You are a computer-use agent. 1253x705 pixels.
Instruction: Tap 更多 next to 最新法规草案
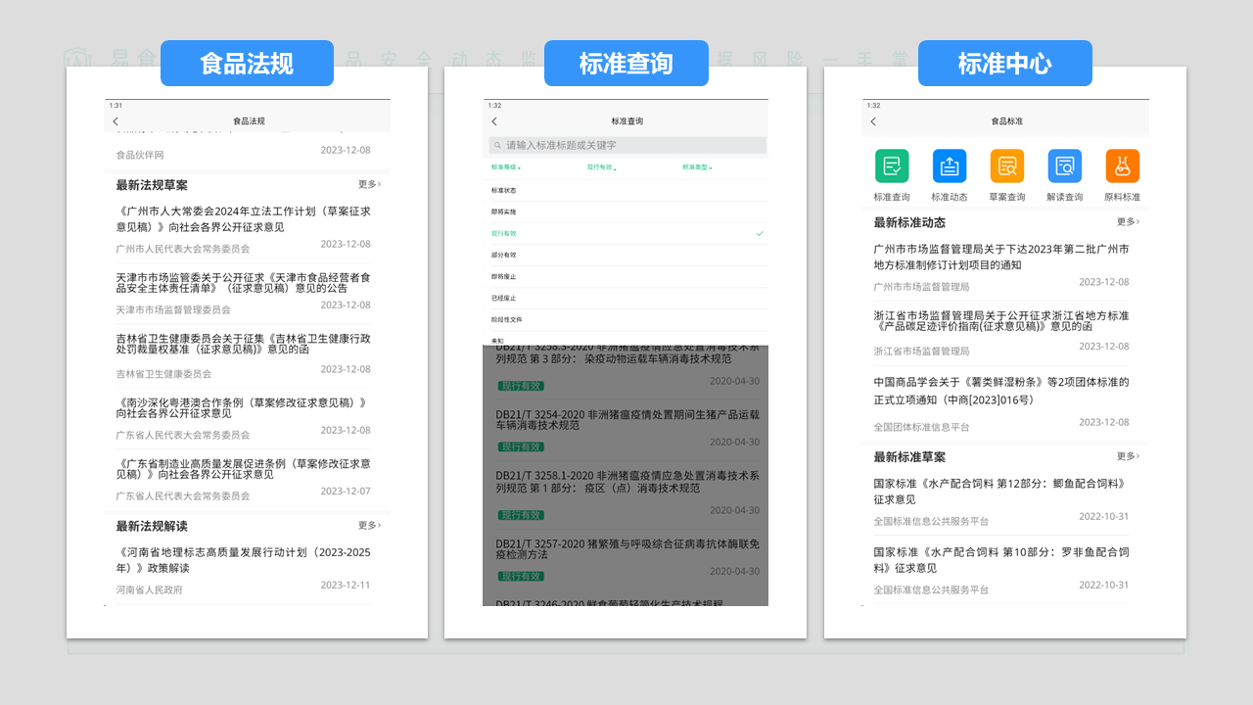(369, 184)
